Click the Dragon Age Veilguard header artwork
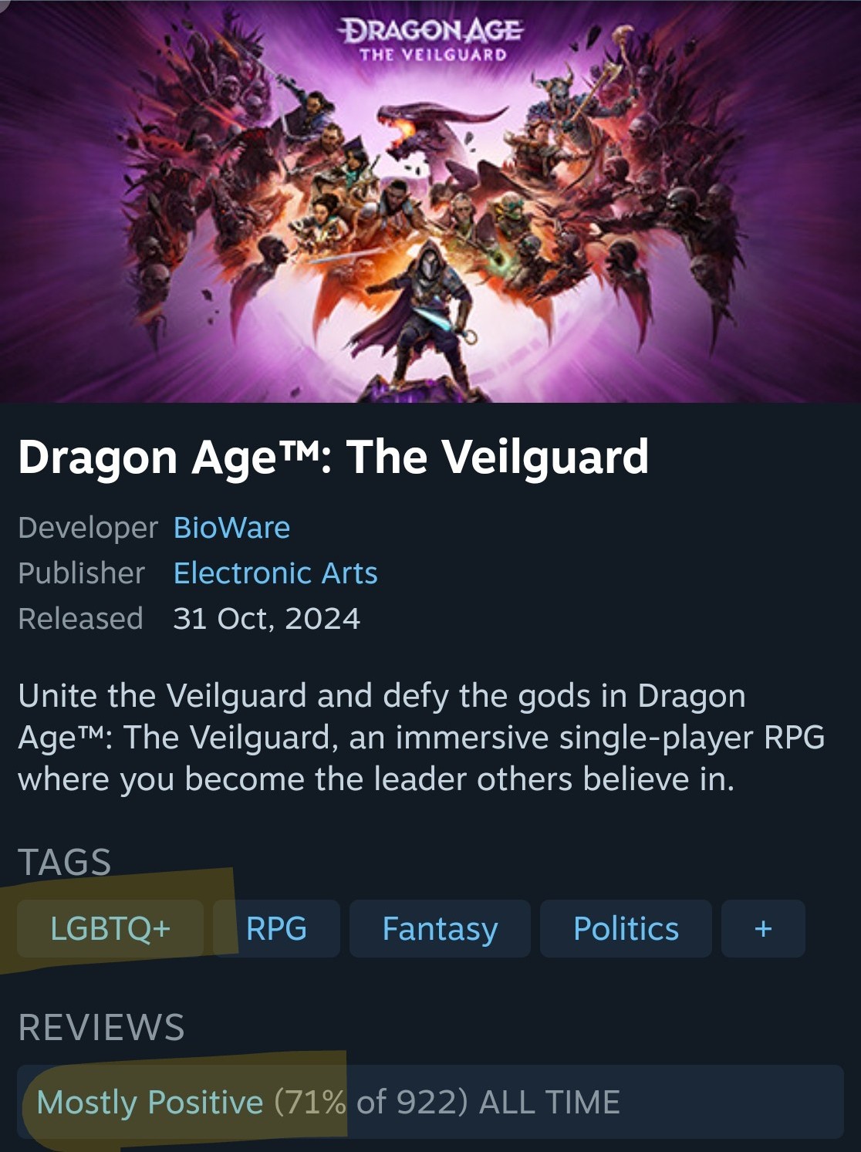 click(x=430, y=201)
